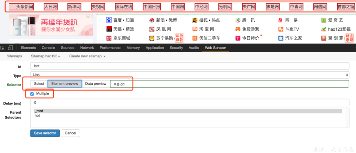Screen dimensions: 356x153
Task: Select hot in Parent Selectors list
Action: point(188,115)
